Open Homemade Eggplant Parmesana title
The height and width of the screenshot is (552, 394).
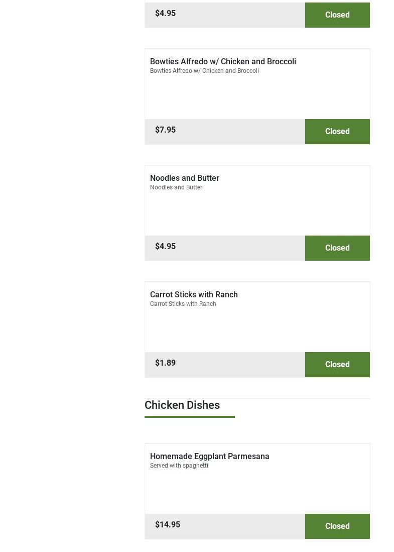click(209, 456)
